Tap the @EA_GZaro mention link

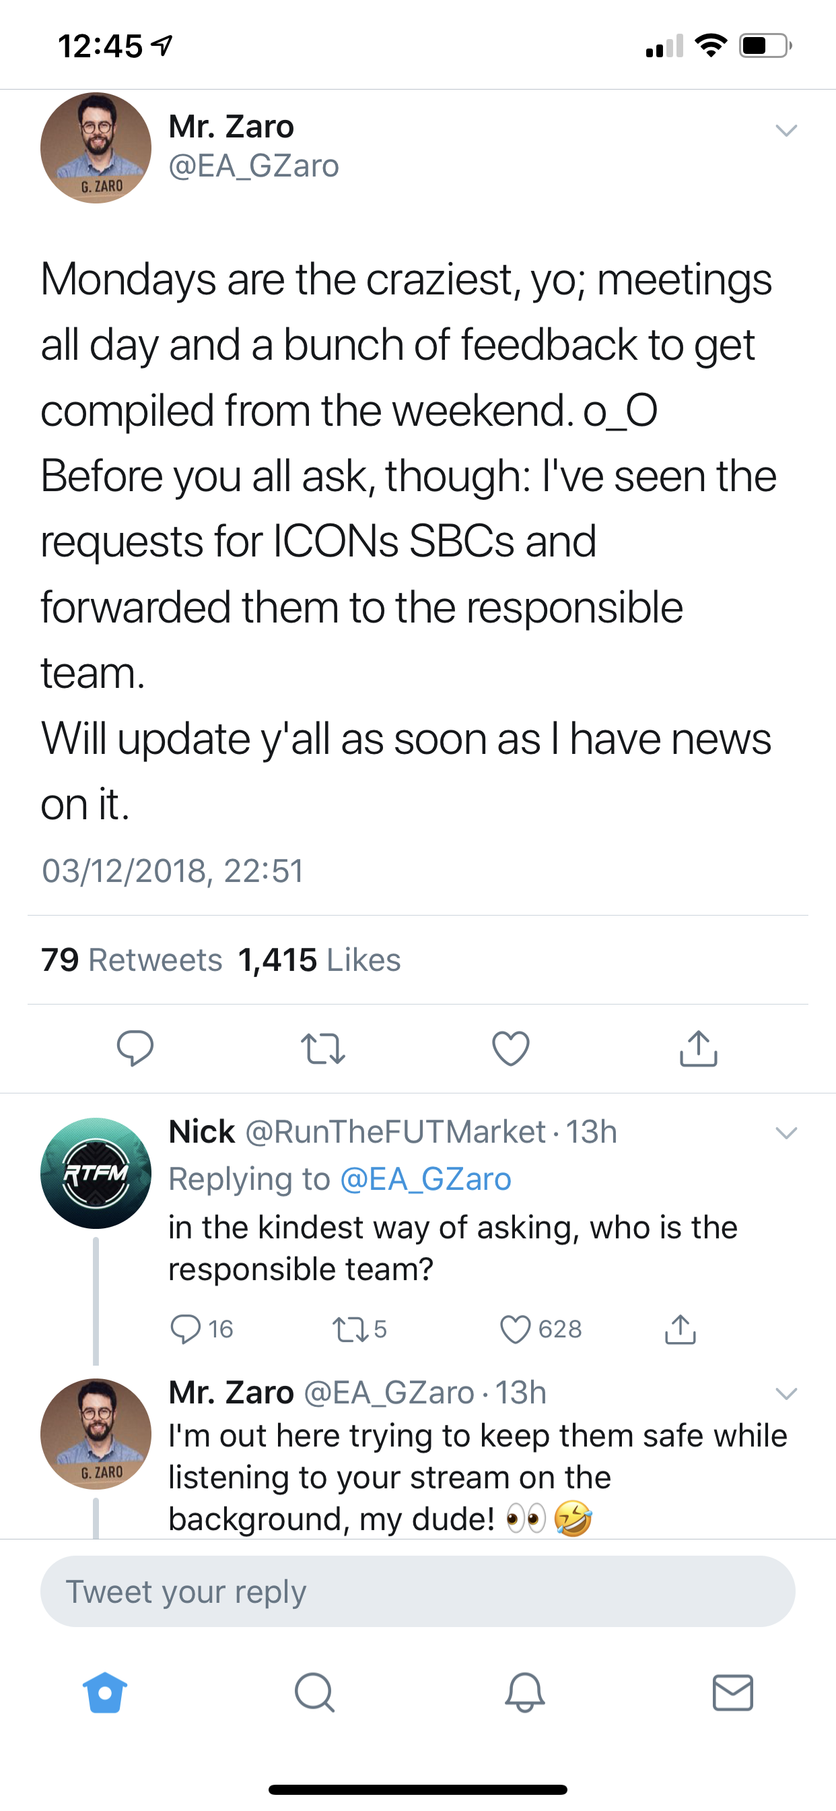425,1179
